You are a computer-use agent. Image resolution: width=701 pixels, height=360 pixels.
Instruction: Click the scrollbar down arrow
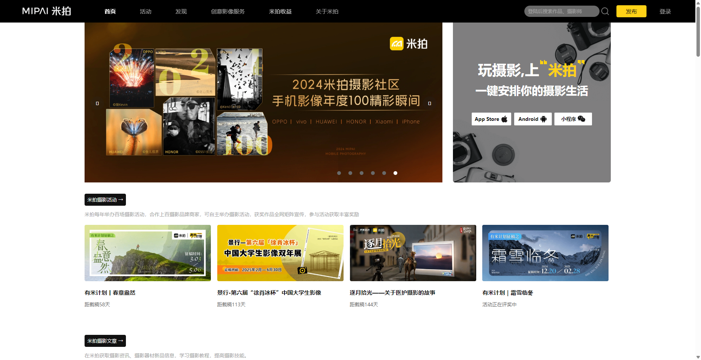pyautogui.click(x=698, y=357)
